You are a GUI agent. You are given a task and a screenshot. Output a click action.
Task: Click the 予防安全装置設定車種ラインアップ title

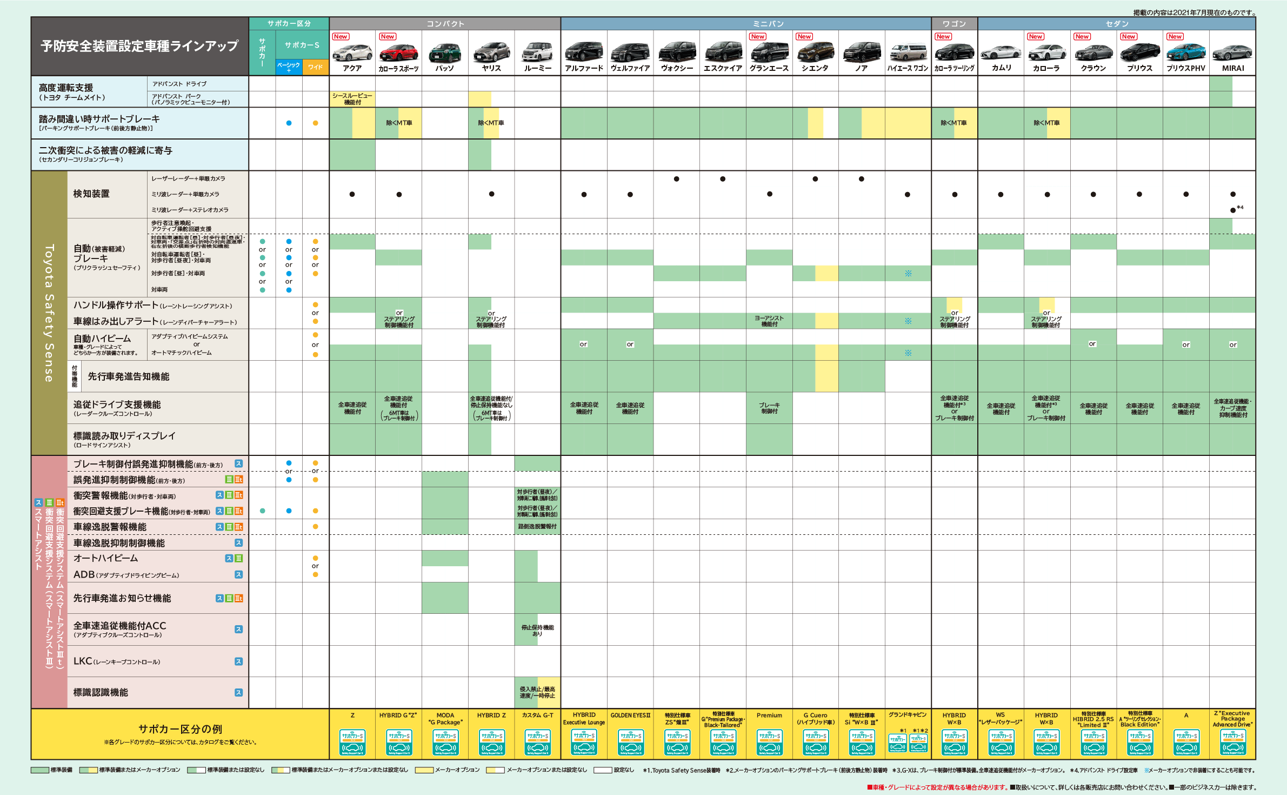click(140, 46)
